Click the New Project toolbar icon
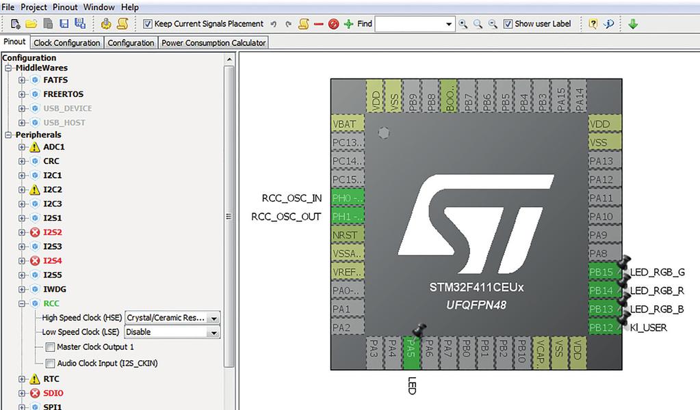This screenshot has width=700, height=410. click(16, 24)
